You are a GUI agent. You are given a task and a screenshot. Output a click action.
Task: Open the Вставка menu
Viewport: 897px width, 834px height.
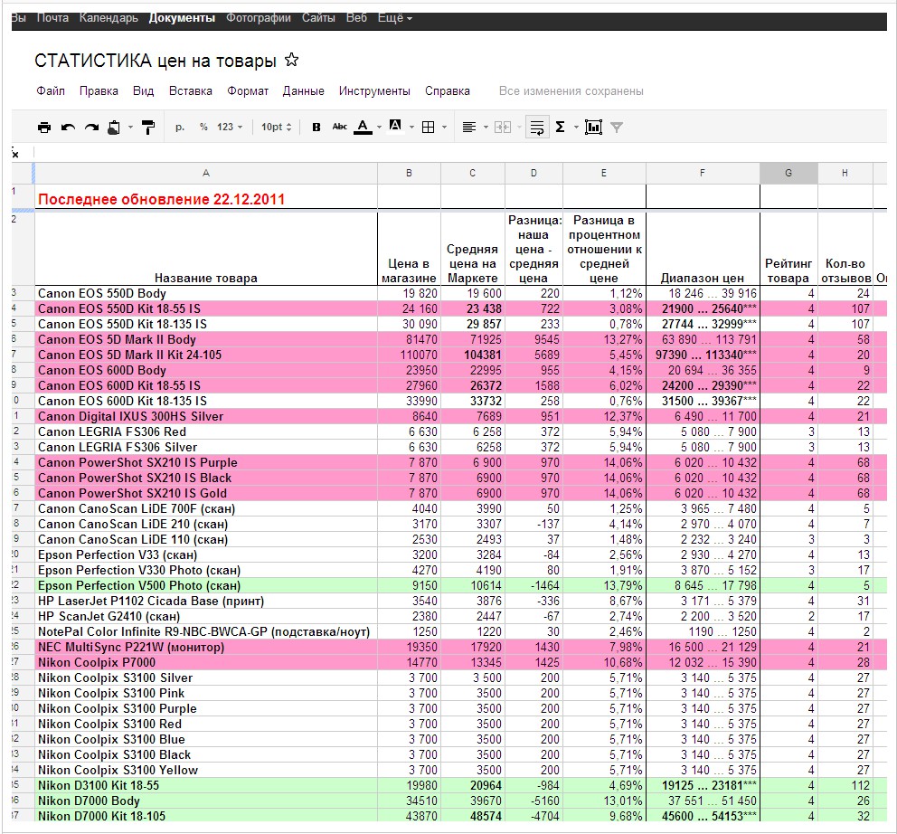(191, 91)
